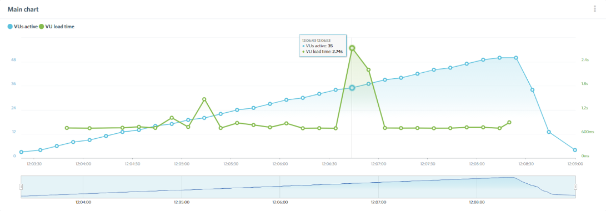Click the green spike point near 12:05:15
Viewport: 606px width, 211px height.
point(204,99)
